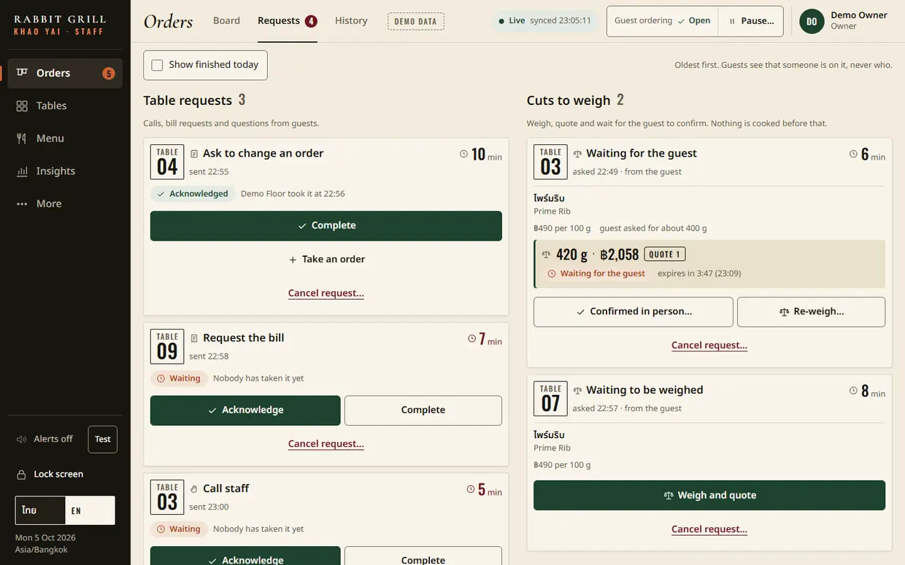
Task: Click the scale icon next to 420 g quote
Action: pos(546,254)
